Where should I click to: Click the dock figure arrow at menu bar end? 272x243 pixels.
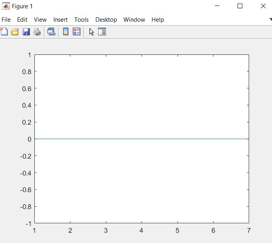click(x=270, y=19)
